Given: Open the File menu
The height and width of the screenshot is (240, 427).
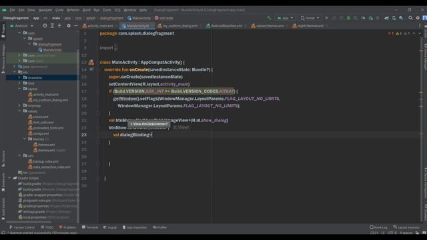Looking at the screenshot, I should 12,10.
